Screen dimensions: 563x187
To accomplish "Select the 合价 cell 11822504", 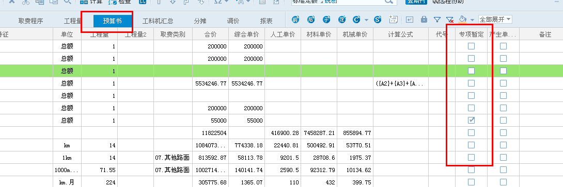I will [x=210, y=133].
